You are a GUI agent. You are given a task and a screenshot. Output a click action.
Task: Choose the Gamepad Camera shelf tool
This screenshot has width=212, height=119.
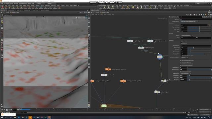pos(175,8)
